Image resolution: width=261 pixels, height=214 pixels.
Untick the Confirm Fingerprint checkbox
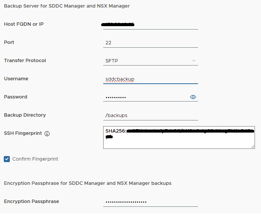[x=7, y=159]
